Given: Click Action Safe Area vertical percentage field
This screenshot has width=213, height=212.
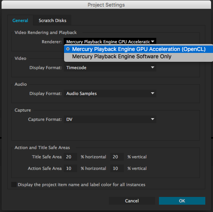Looking at the screenshot, I should (117, 168).
